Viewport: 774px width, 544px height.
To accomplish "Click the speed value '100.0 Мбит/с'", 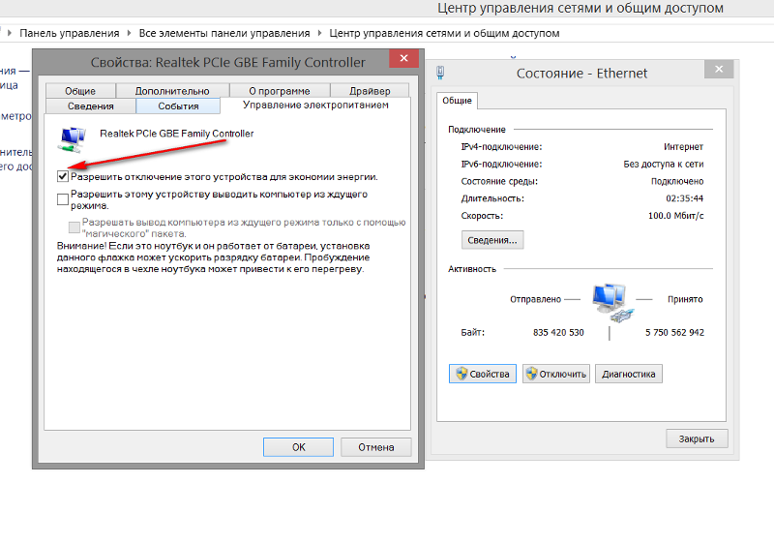I will (675, 216).
